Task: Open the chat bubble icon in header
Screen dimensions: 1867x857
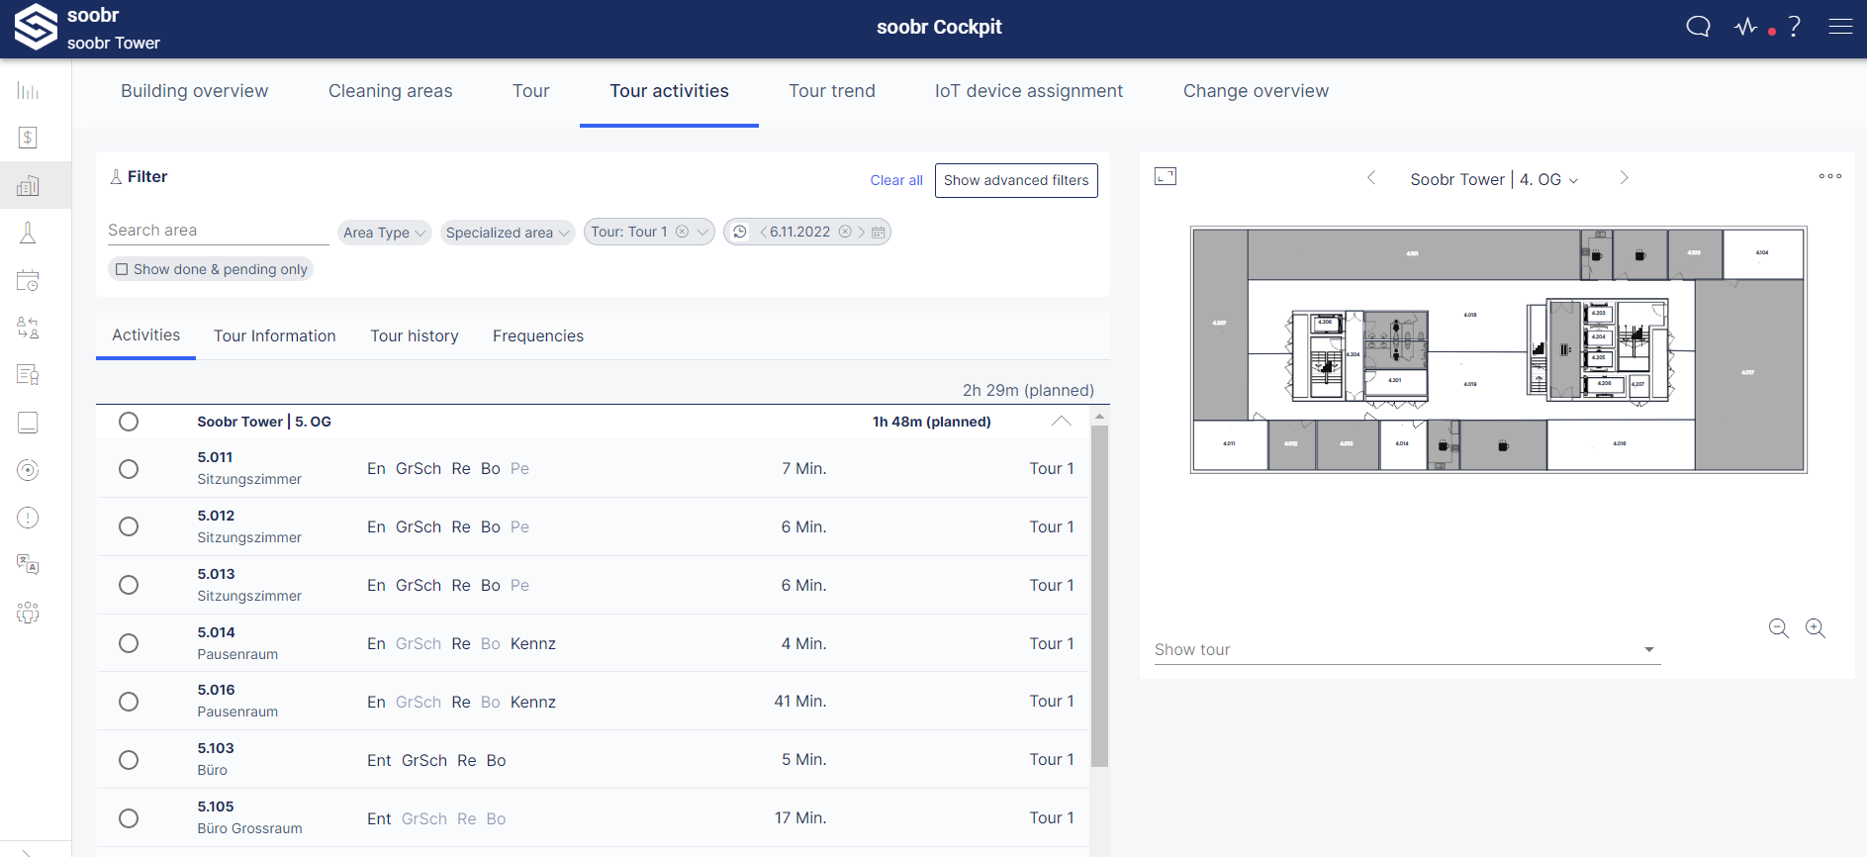Action: click(x=1698, y=27)
